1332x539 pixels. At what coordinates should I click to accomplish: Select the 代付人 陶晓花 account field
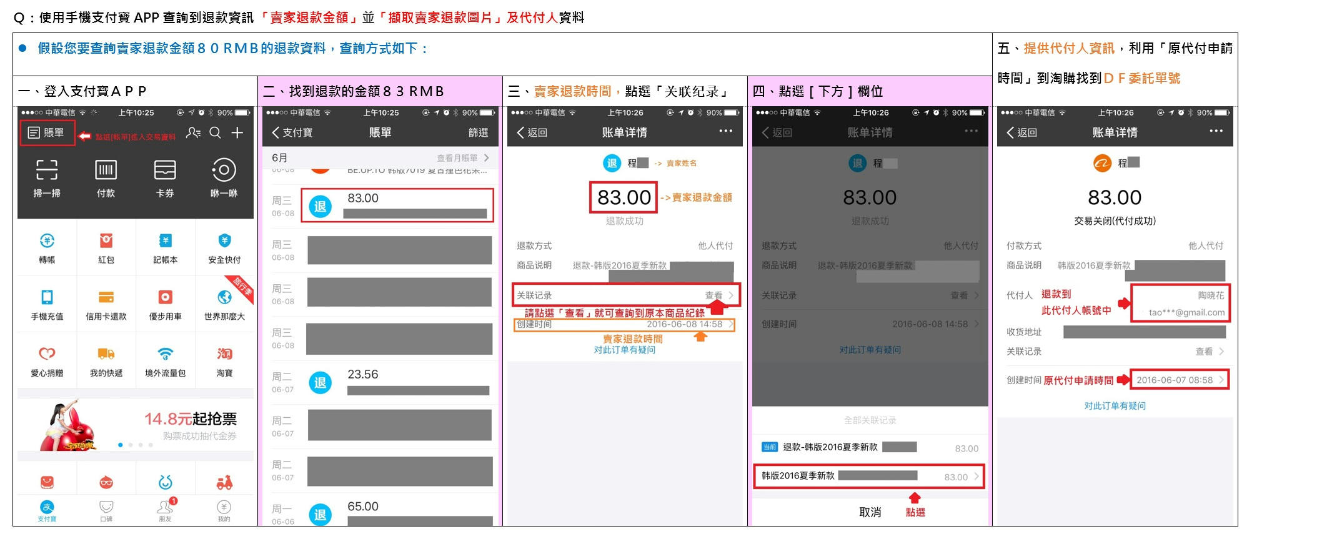(1180, 304)
